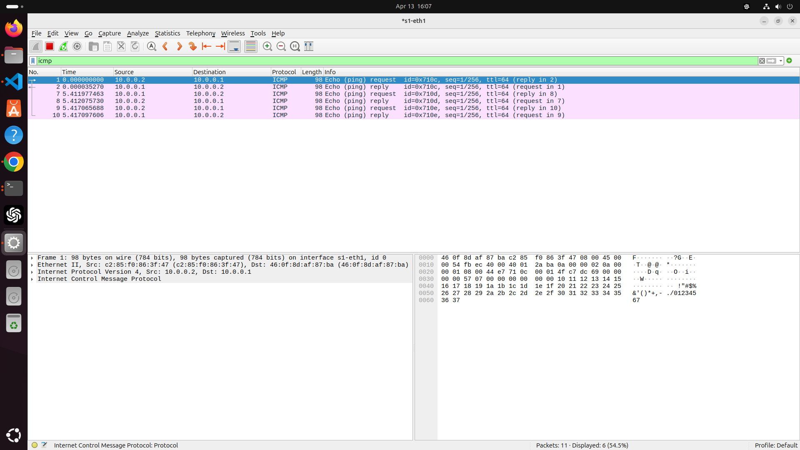Clear the icmp display filter

click(762, 61)
